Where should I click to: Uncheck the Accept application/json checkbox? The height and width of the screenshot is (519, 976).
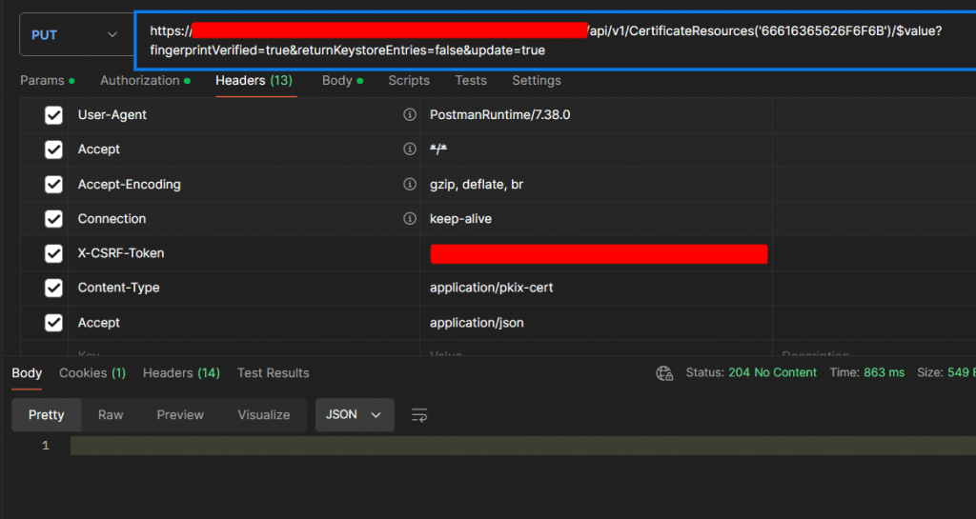(x=53, y=323)
